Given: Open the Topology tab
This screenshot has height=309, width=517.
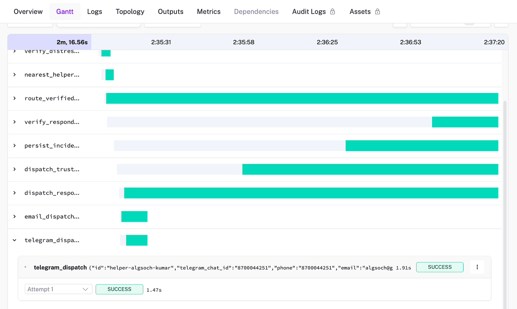Looking at the screenshot, I should pyautogui.click(x=130, y=11).
